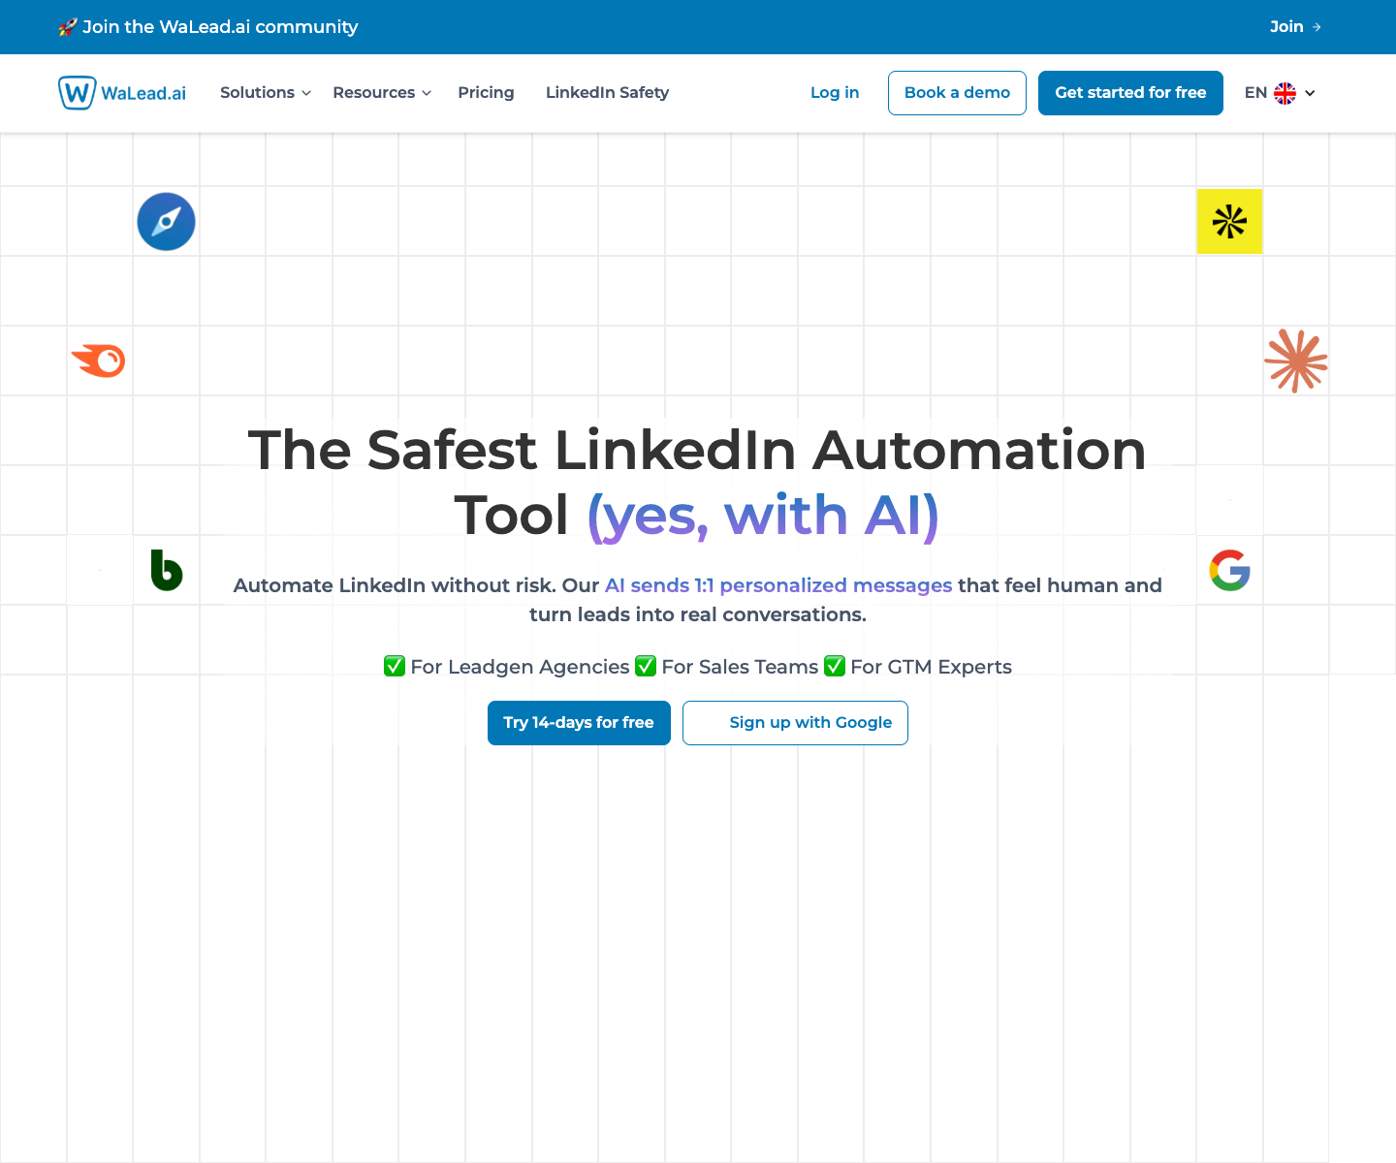Click the orange Claude asterisk icon
The image size is (1396, 1163).
pyautogui.click(x=1296, y=361)
